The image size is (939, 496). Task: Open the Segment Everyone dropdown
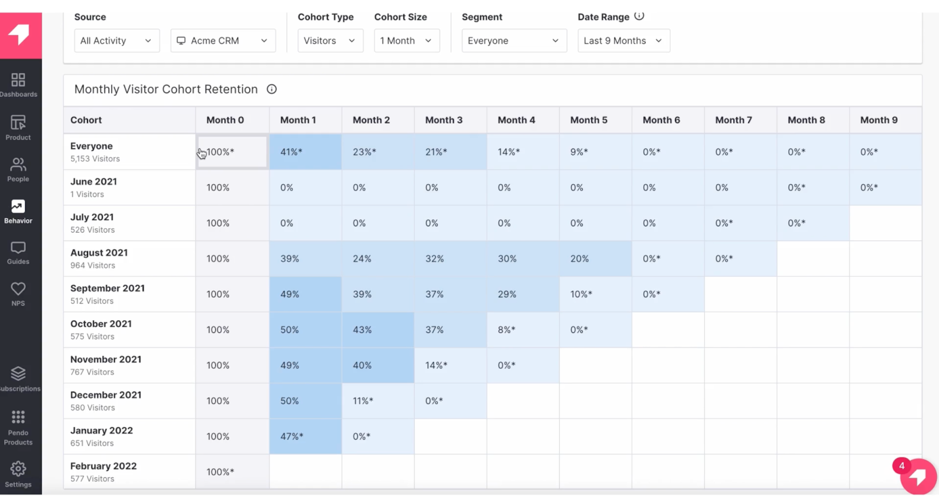pos(514,40)
